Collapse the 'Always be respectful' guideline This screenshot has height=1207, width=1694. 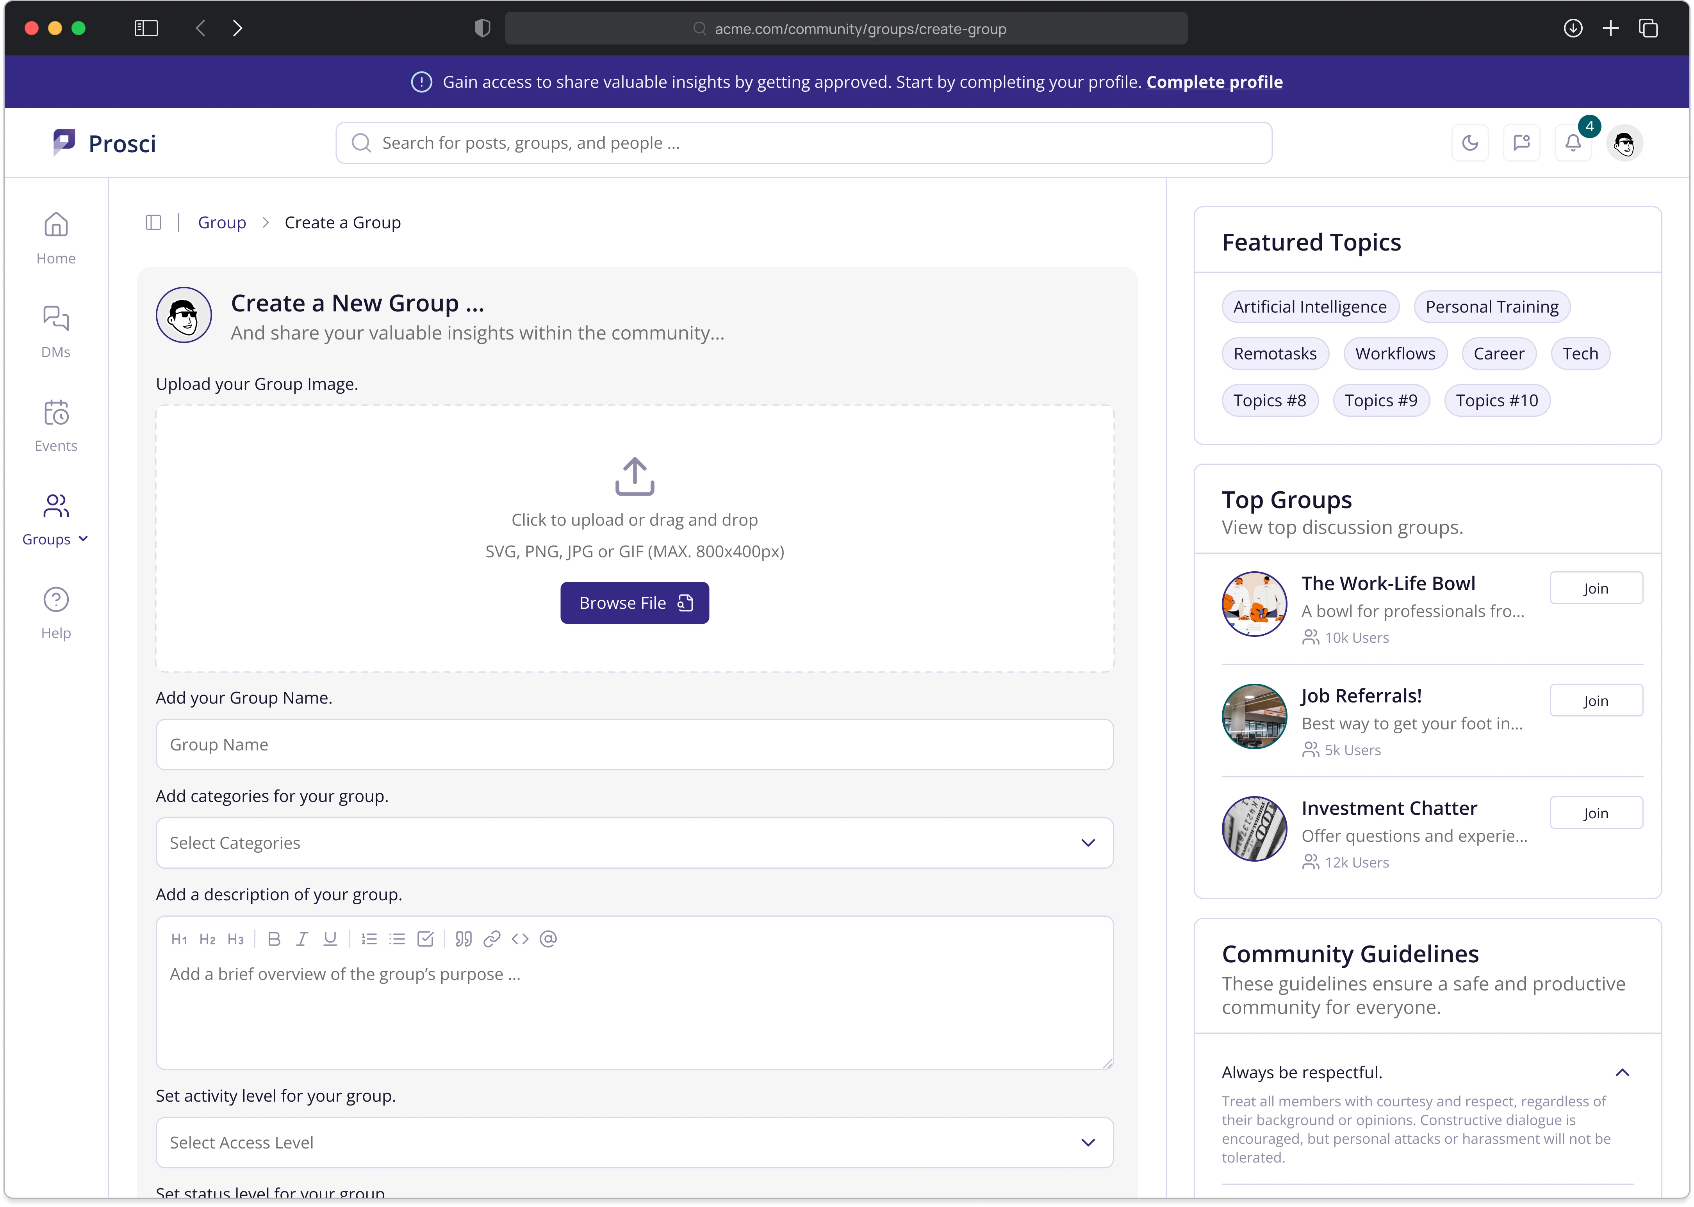1623,1072
